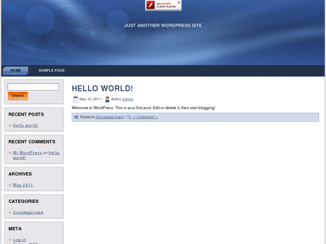Screen dimensions: 326x244
Task: Open the Mr WordPress commenter link
Action: [27, 153]
